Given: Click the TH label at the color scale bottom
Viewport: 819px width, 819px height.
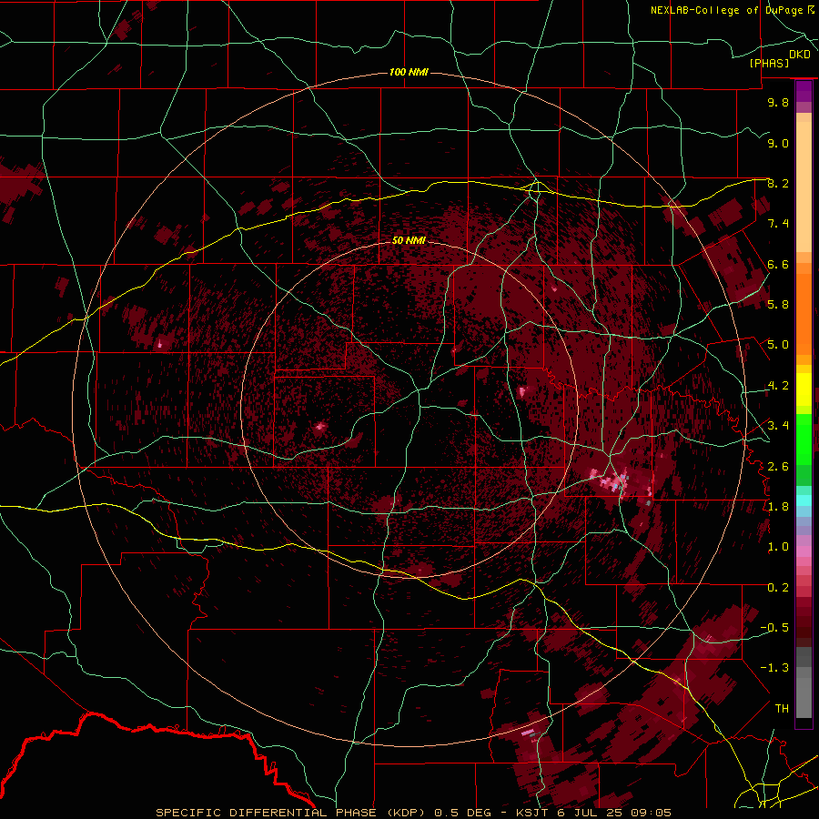Looking at the screenshot, I should [782, 708].
